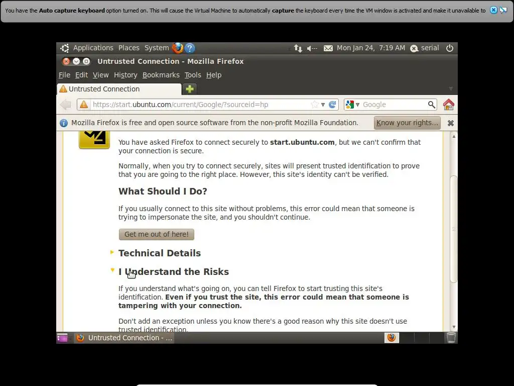Open the Firefox Help menu
This screenshot has width=514, height=386.
click(214, 75)
